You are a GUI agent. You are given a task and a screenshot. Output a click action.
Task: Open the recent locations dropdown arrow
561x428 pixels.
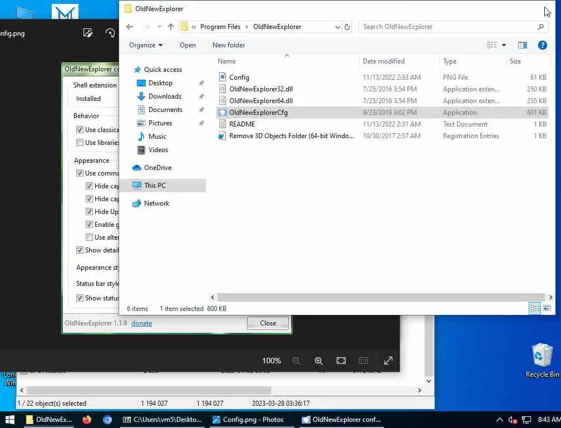[x=159, y=27]
